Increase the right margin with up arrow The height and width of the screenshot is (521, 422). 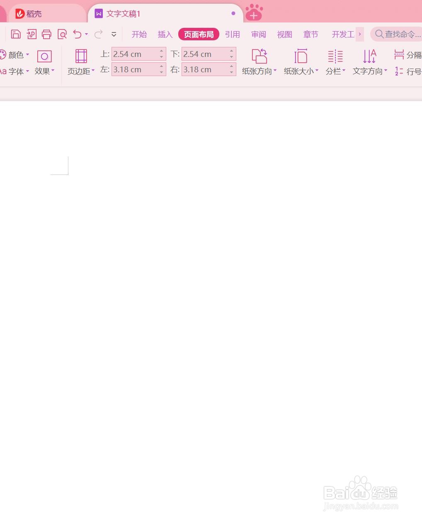point(232,66)
